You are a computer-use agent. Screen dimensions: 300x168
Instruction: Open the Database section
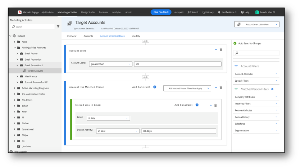click(104, 12)
